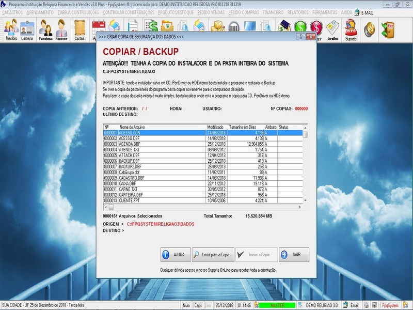413x310 pixels.
Task: Open the PEDIDO VENDAS menu
Action: point(211,12)
